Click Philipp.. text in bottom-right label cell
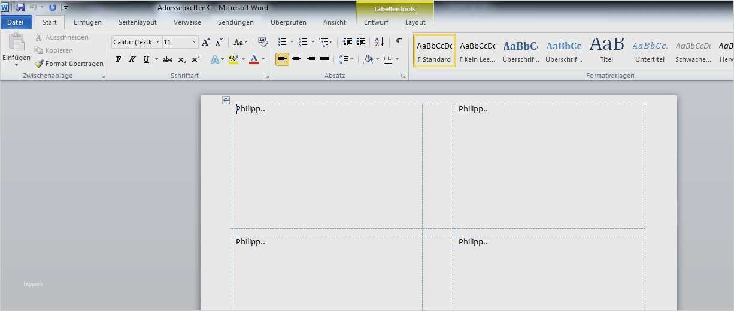The width and height of the screenshot is (734, 311). [473, 242]
